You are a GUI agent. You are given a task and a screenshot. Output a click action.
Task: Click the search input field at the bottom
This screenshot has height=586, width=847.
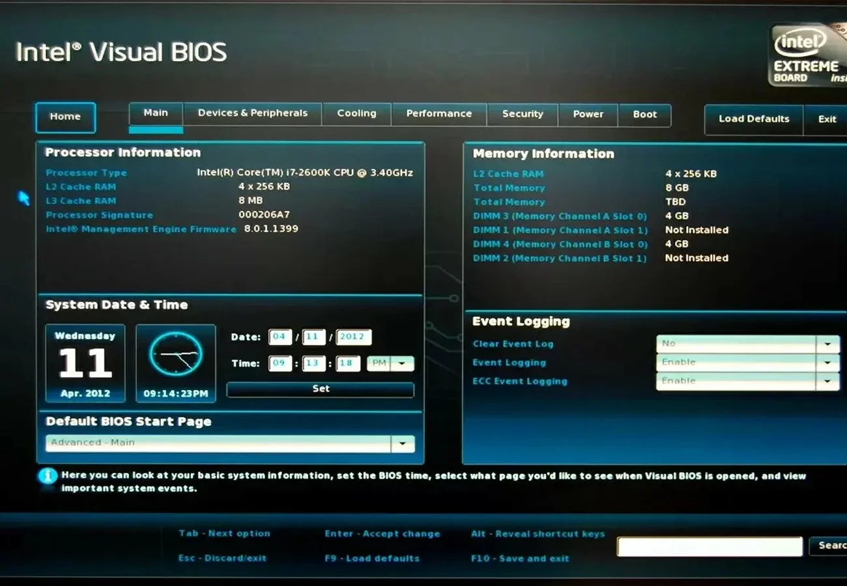[x=710, y=546]
